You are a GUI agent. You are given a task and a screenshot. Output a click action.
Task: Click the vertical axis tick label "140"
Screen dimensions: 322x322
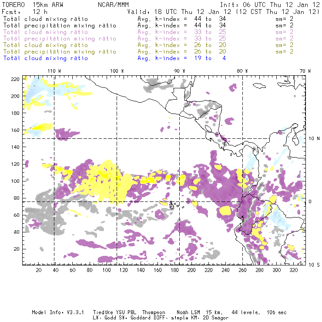tap(15, 147)
